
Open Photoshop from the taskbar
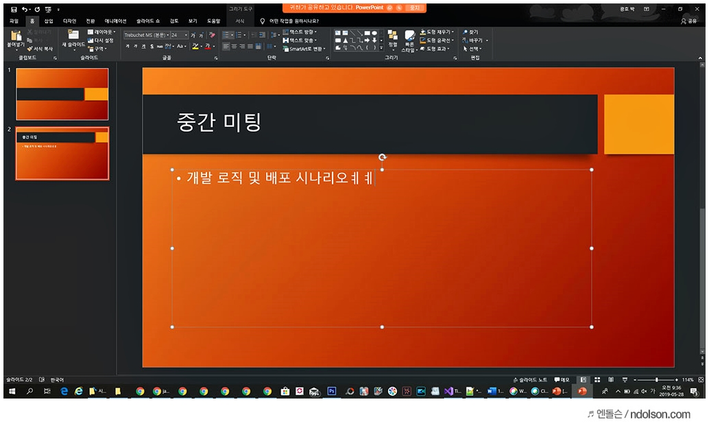331,391
